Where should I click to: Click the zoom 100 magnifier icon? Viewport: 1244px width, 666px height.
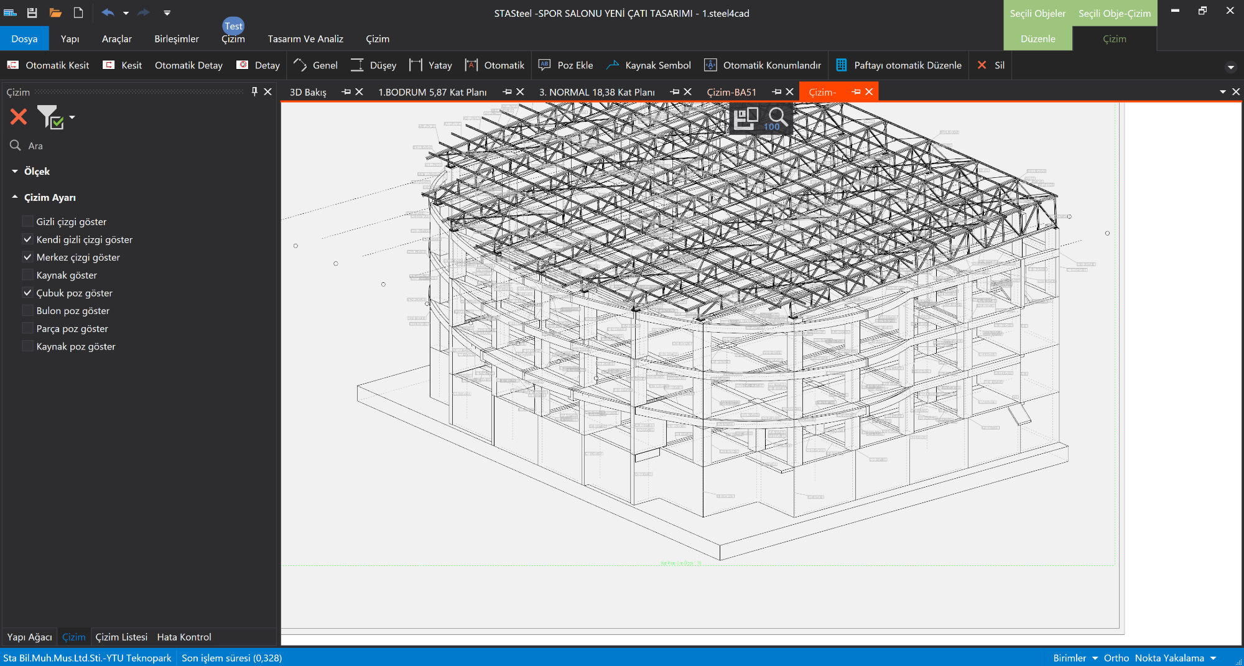point(776,118)
